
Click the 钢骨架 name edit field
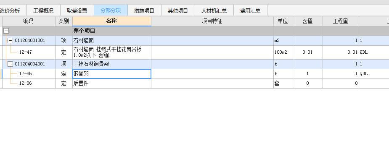[x=111, y=74]
